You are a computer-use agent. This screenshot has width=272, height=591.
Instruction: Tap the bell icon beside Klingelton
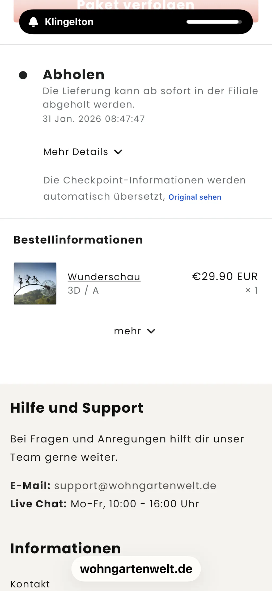pos(33,22)
